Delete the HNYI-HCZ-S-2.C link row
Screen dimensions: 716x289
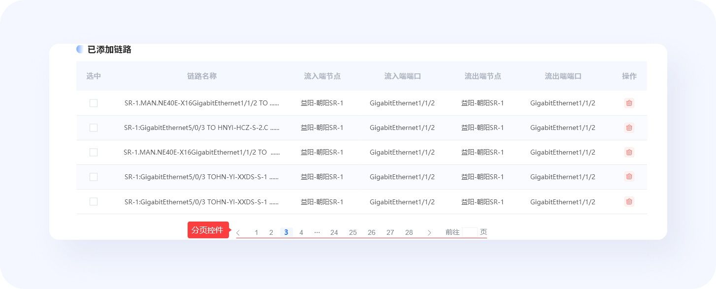coord(629,128)
